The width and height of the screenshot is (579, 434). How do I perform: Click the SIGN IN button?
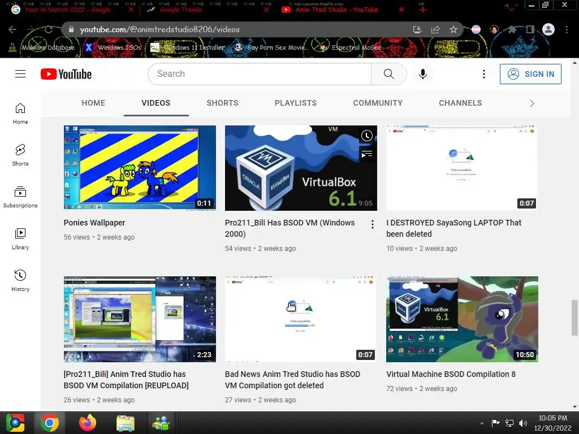[530, 74]
